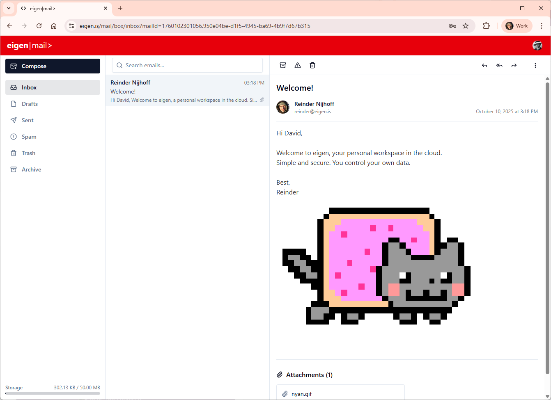Open the Archive folder
This screenshot has height=400, width=551.
[31, 169]
